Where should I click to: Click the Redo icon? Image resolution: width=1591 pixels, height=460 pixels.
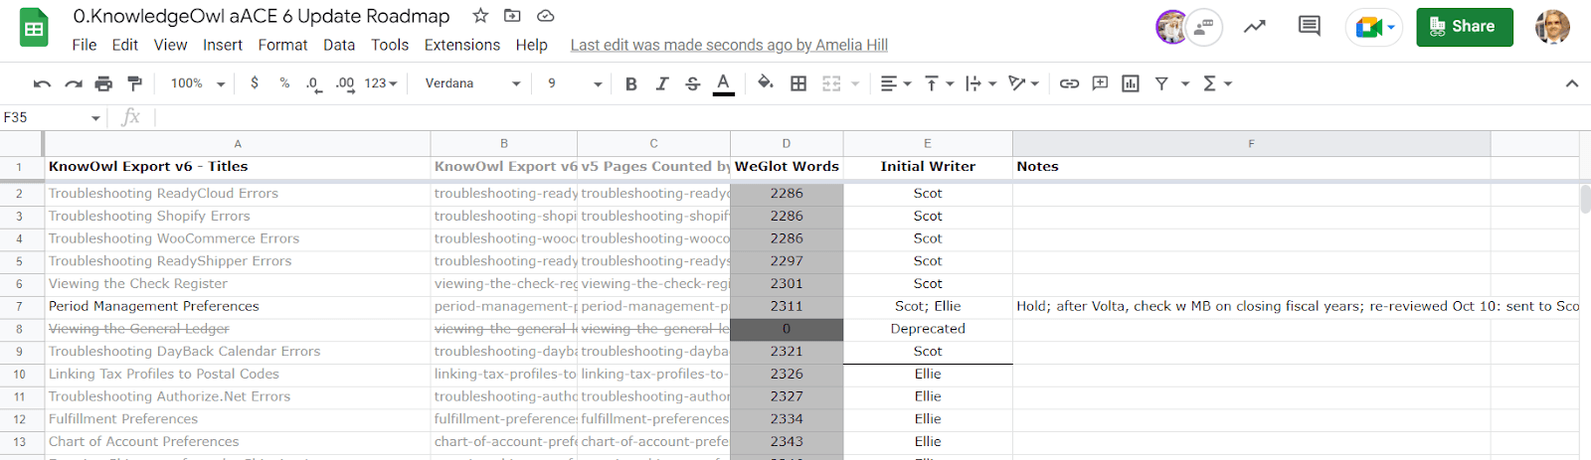[x=73, y=83]
